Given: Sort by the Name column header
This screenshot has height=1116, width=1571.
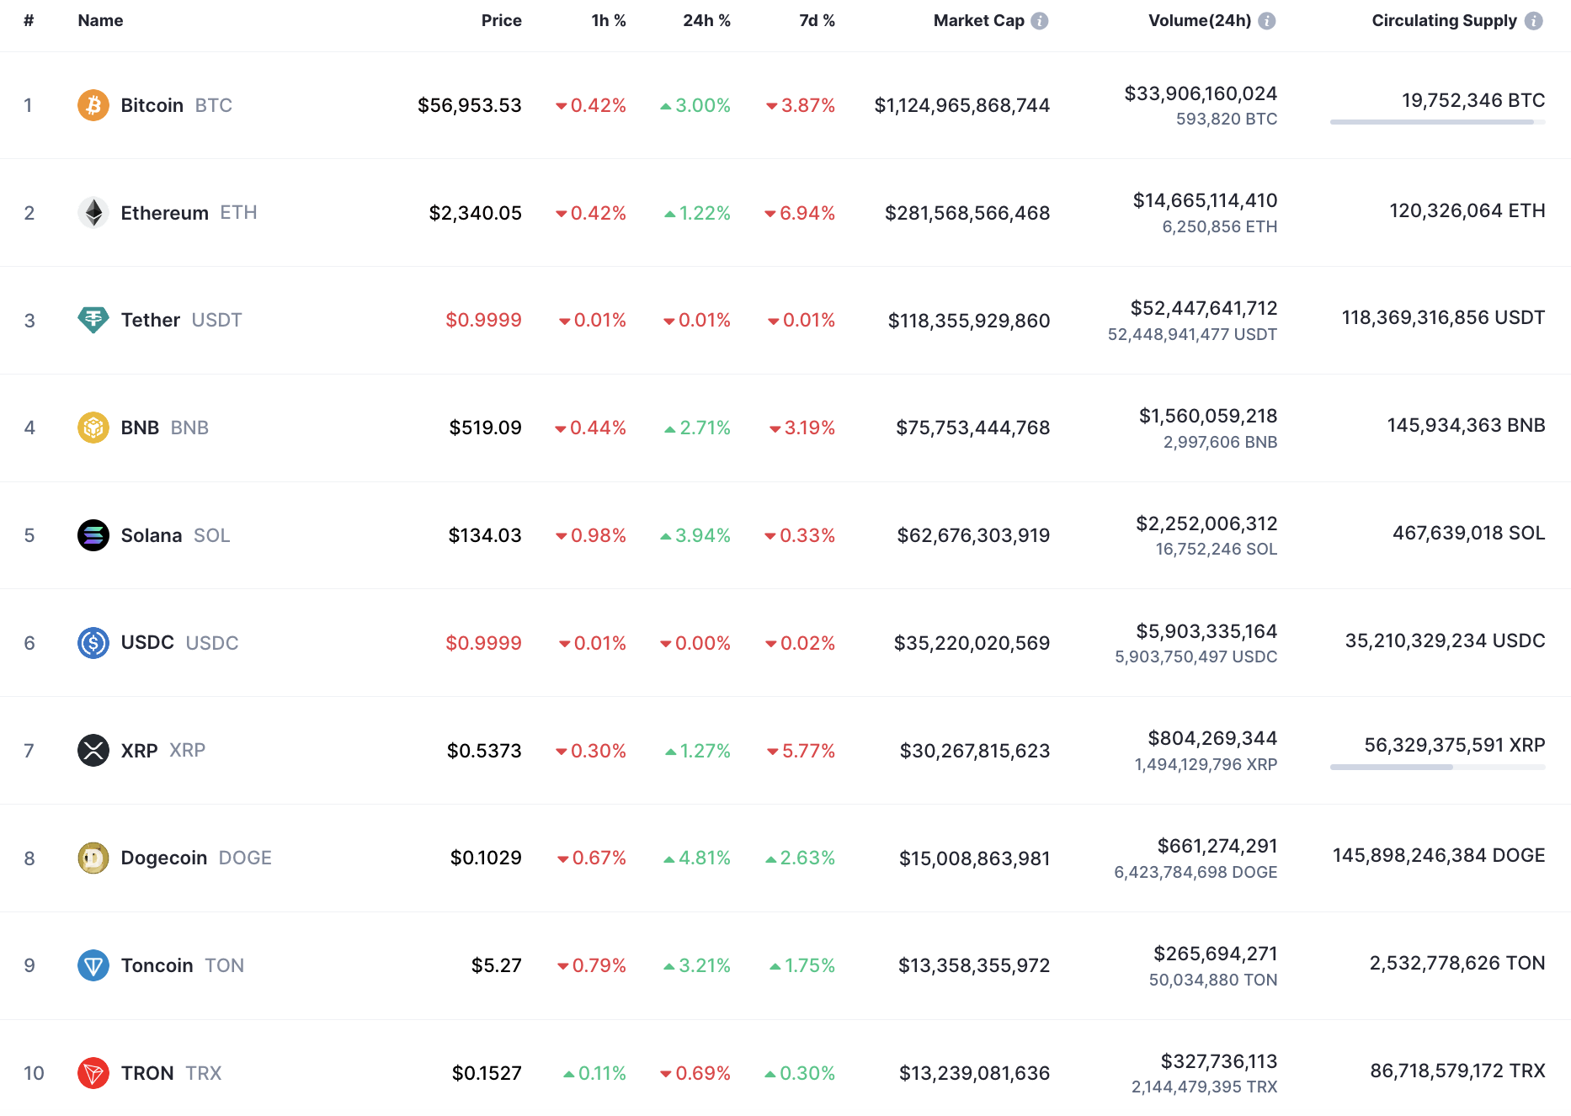Looking at the screenshot, I should [x=100, y=21].
